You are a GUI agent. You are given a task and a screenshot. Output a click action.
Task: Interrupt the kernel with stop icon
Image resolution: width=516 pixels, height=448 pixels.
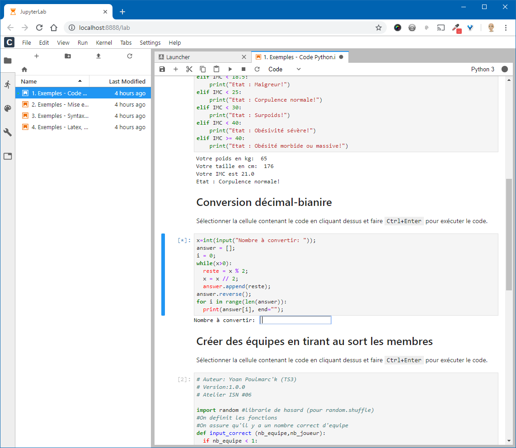click(x=244, y=69)
